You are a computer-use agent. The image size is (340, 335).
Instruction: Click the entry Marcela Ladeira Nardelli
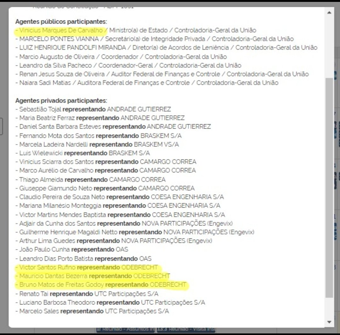pos(97,144)
